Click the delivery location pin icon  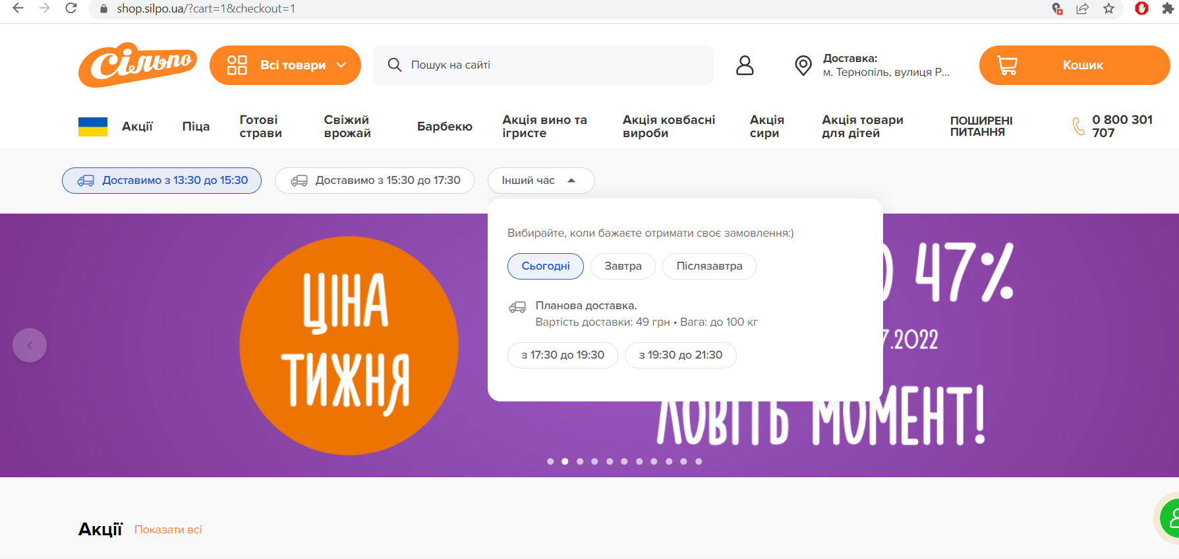[803, 65]
